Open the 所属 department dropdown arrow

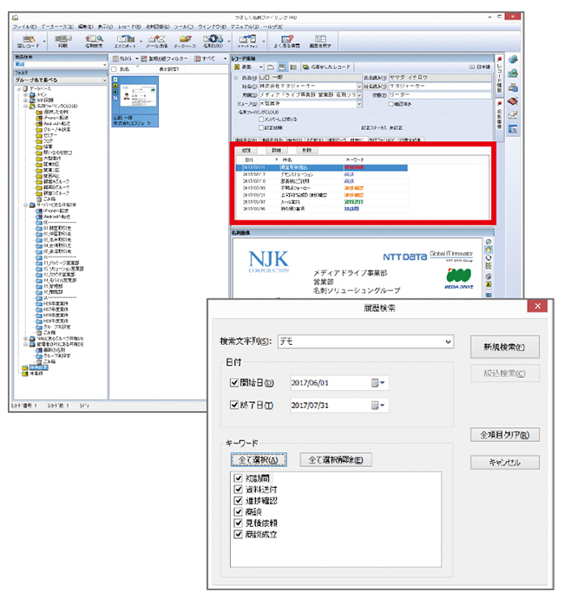(x=359, y=95)
